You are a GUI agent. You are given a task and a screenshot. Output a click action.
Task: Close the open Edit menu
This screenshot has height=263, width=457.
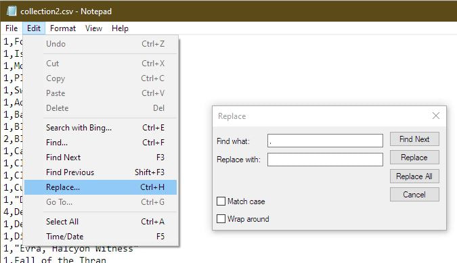(x=34, y=28)
